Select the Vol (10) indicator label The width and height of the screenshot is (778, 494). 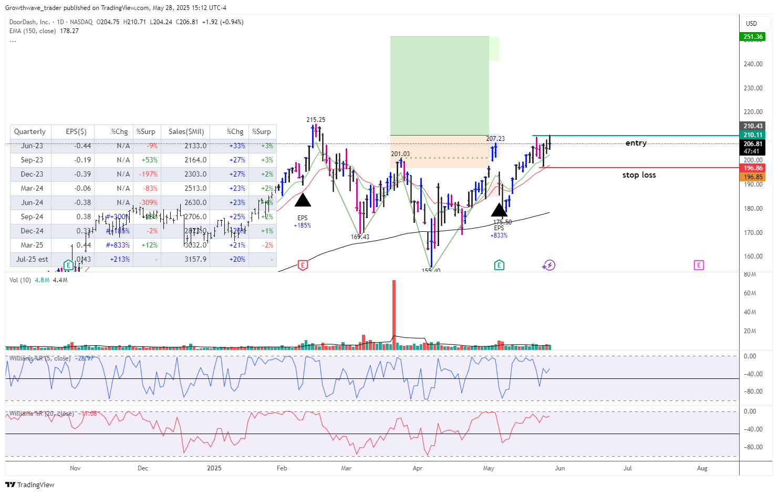pyautogui.click(x=20, y=280)
